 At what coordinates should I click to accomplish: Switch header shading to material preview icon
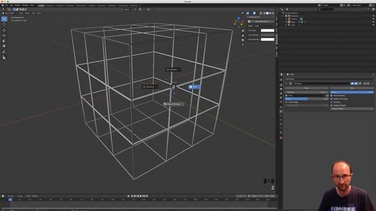[270, 13]
